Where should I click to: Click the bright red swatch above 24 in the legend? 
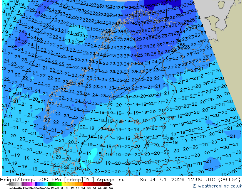84,184
